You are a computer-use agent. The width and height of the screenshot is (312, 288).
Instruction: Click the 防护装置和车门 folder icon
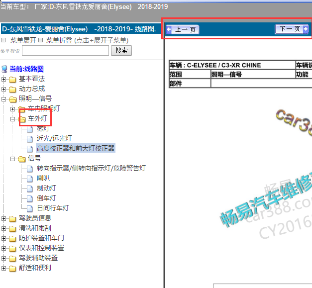pyautogui.click(x=12, y=238)
